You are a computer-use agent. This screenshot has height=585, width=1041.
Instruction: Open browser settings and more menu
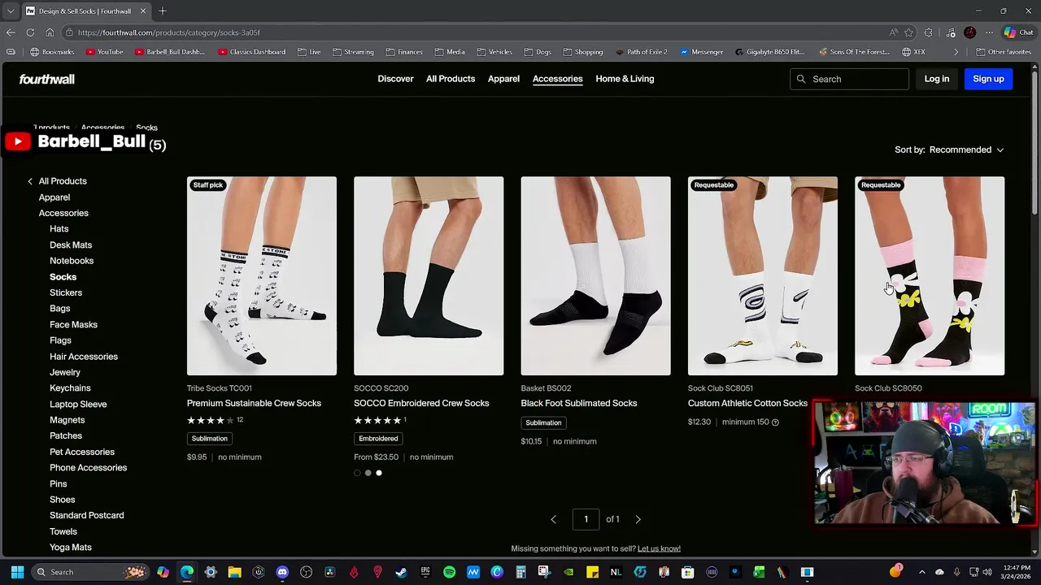tap(989, 32)
